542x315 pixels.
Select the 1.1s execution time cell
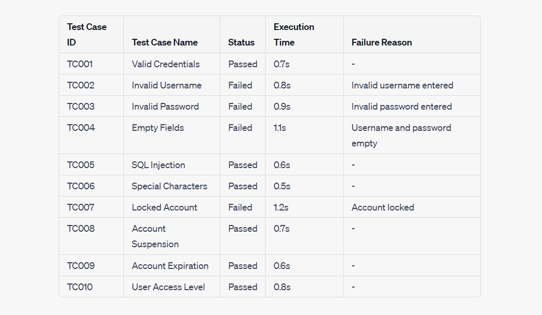coord(280,128)
